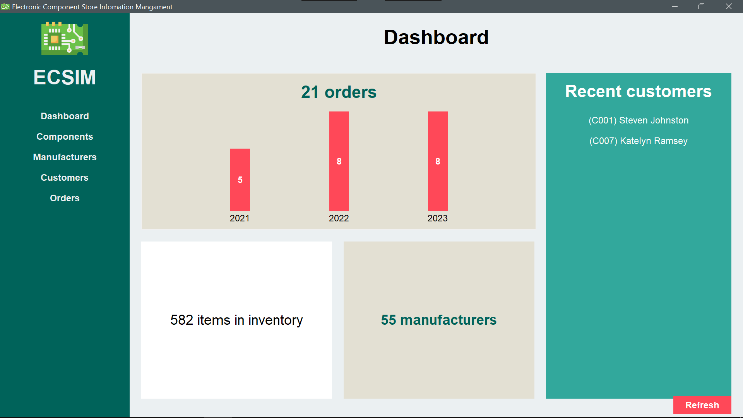Open the Customers page
This screenshot has width=743, height=418.
pyautogui.click(x=65, y=178)
